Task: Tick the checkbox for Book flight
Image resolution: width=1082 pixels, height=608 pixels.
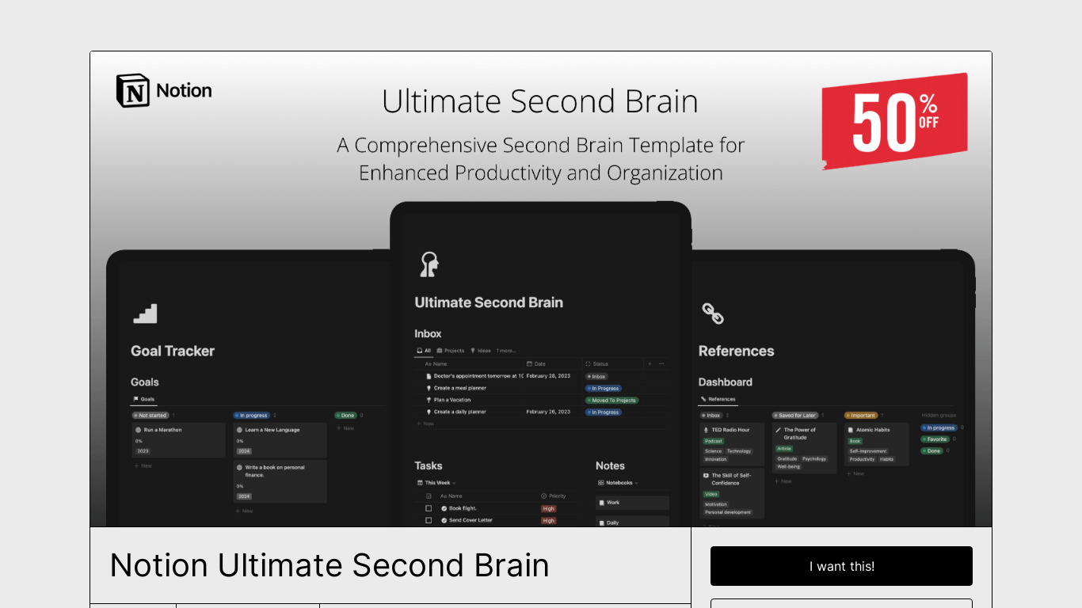Action: 429,508
